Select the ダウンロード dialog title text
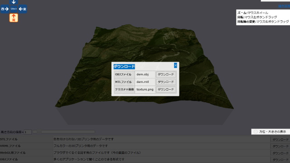Screen dimensions: 290x163 124,67
